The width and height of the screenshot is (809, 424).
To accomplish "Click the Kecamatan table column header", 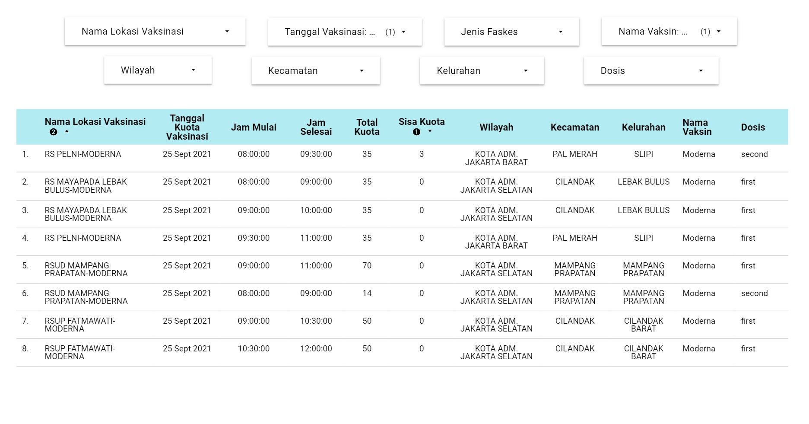I will pos(575,127).
